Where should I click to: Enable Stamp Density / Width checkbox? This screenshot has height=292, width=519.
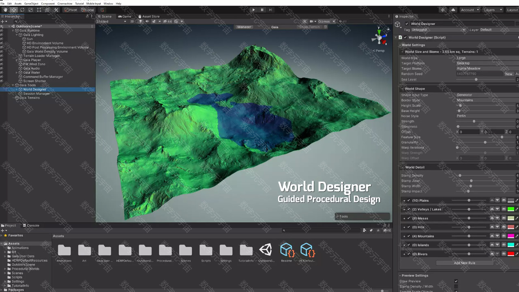tap(456, 286)
